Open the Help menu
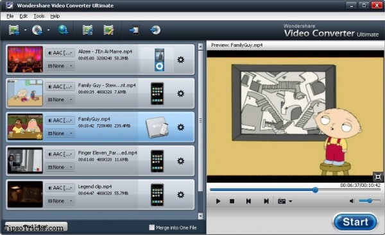The height and width of the screenshot is (235, 385). (55, 16)
